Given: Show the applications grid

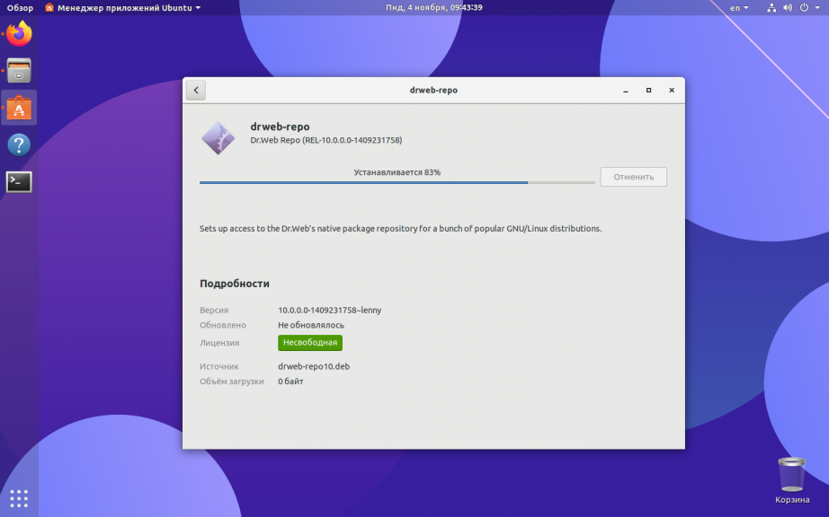Looking at the screenshot, I should click(19, 498).
